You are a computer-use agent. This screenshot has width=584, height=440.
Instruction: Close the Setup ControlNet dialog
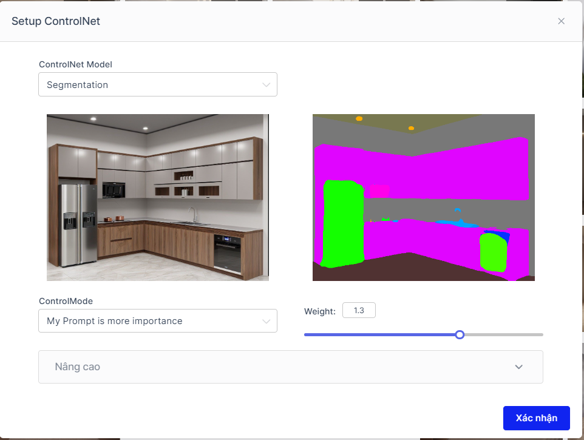point(561,21)
